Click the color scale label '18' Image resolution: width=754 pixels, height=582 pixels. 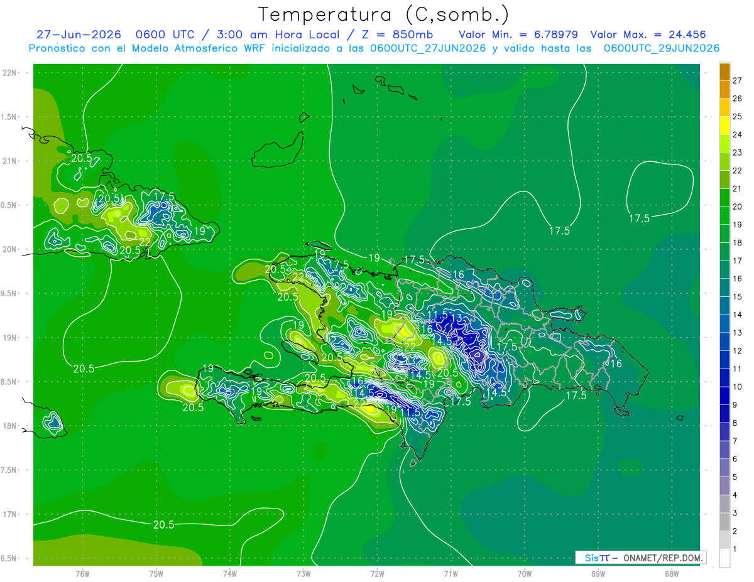[x=737, y=242]
